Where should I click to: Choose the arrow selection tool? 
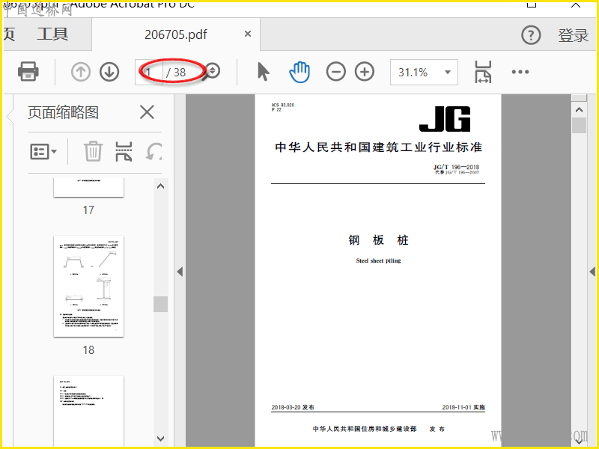click(263, 72)
